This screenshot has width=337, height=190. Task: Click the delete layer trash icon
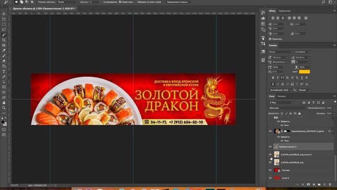[330, 184]
